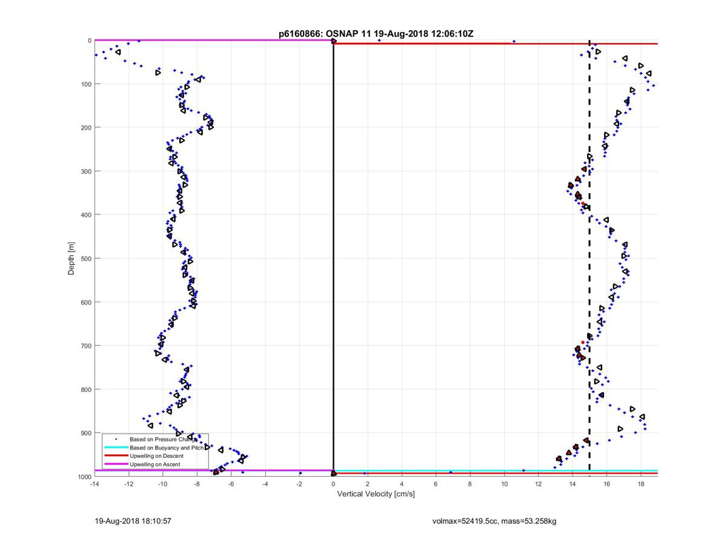Screen dimensions: 727x536
Task: Click legend entry "Upwelling on Ascent"
Action: [x=154, y=464]
